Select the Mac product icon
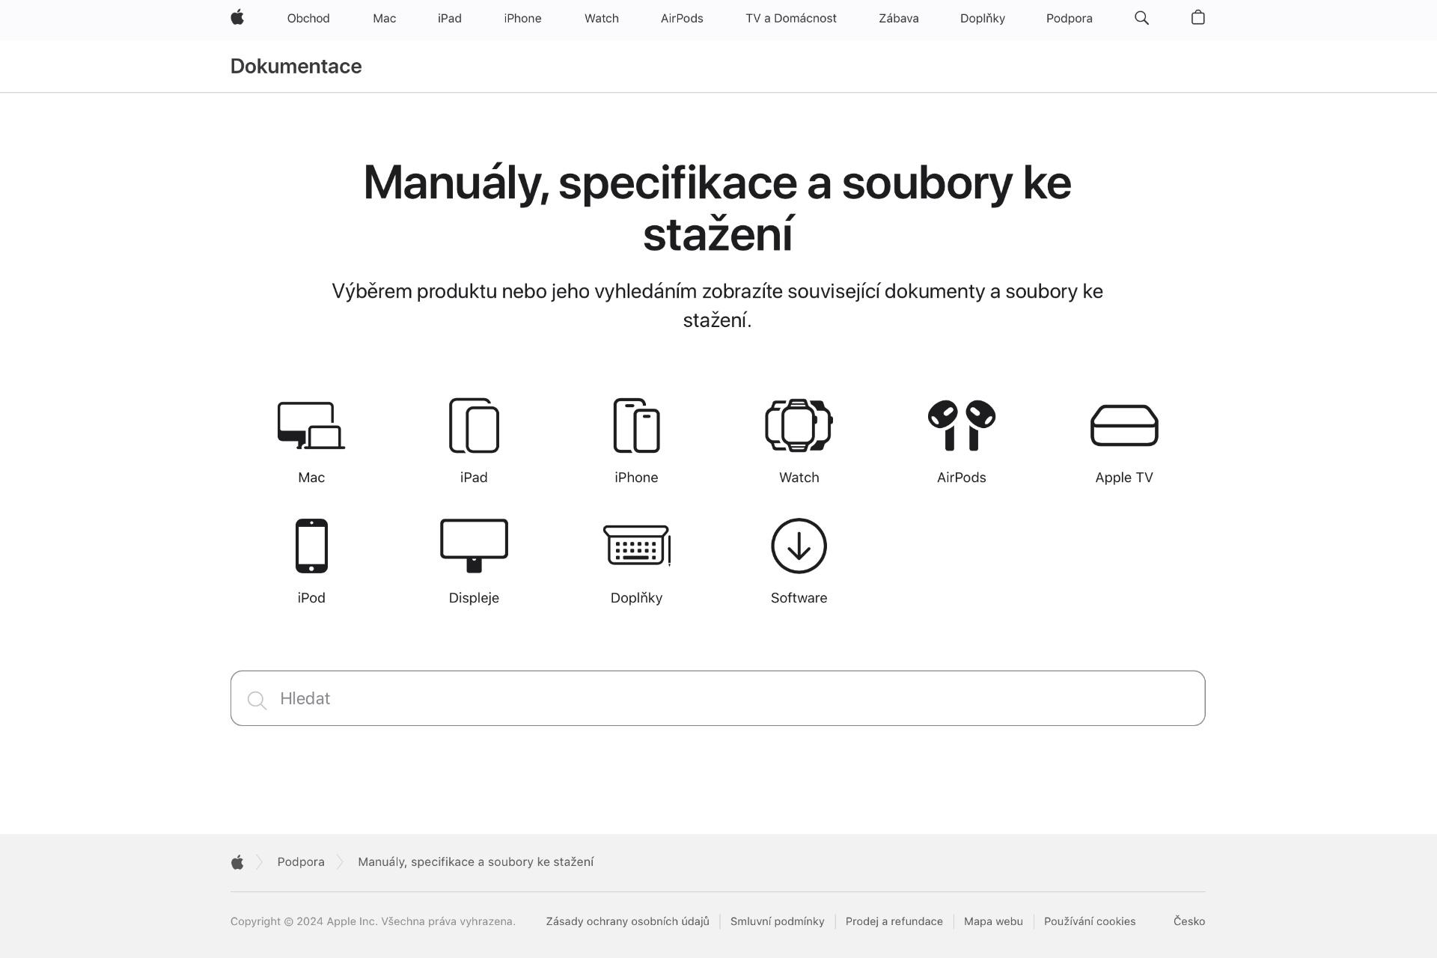This screenshot has height=958, width=1437. (x=311, y=426)
